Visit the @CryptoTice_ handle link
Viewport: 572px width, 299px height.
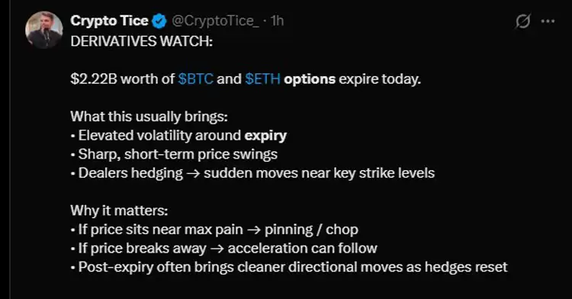tap(215, 21)
